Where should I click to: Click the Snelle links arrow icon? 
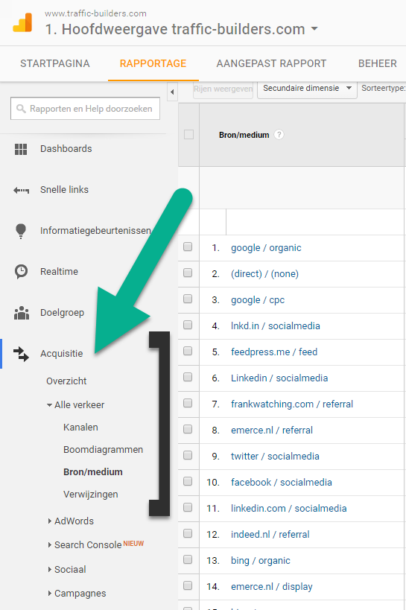pyautogui.click(x=21, y=190)
